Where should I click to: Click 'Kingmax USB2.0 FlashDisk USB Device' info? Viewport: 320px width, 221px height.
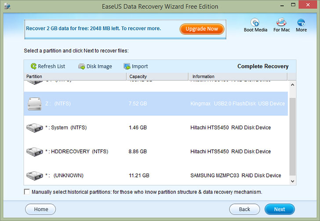[237, 103]
